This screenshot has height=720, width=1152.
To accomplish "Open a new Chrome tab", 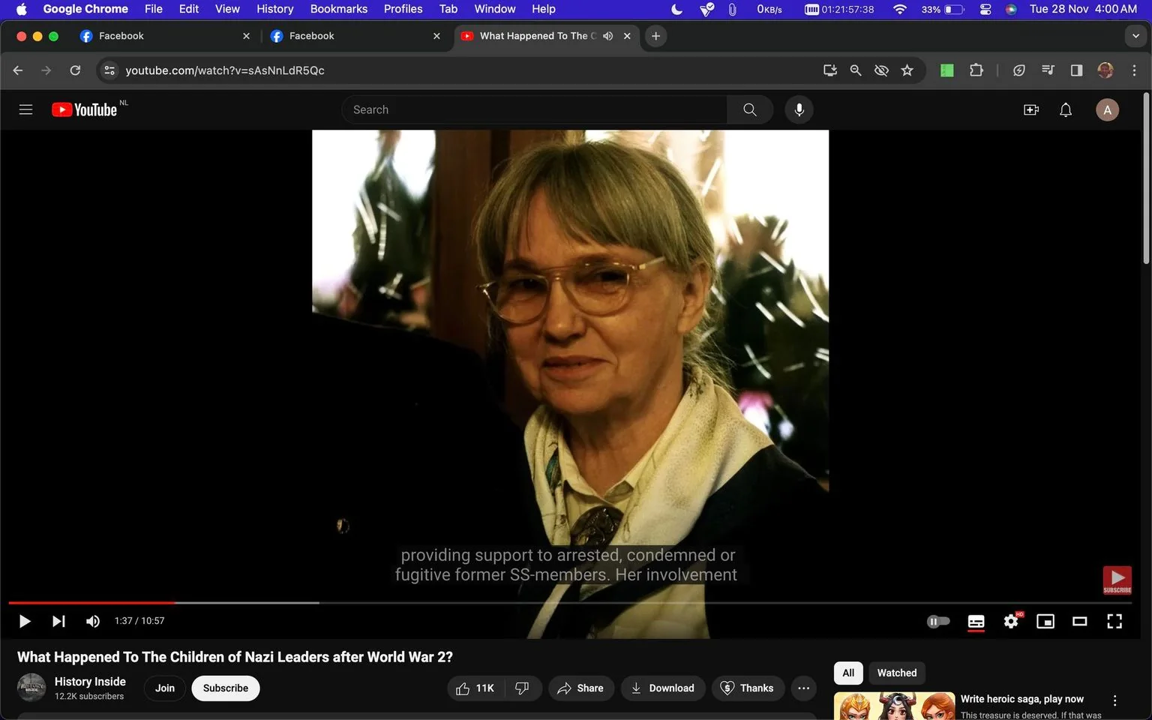I will (x=655, y=36).
